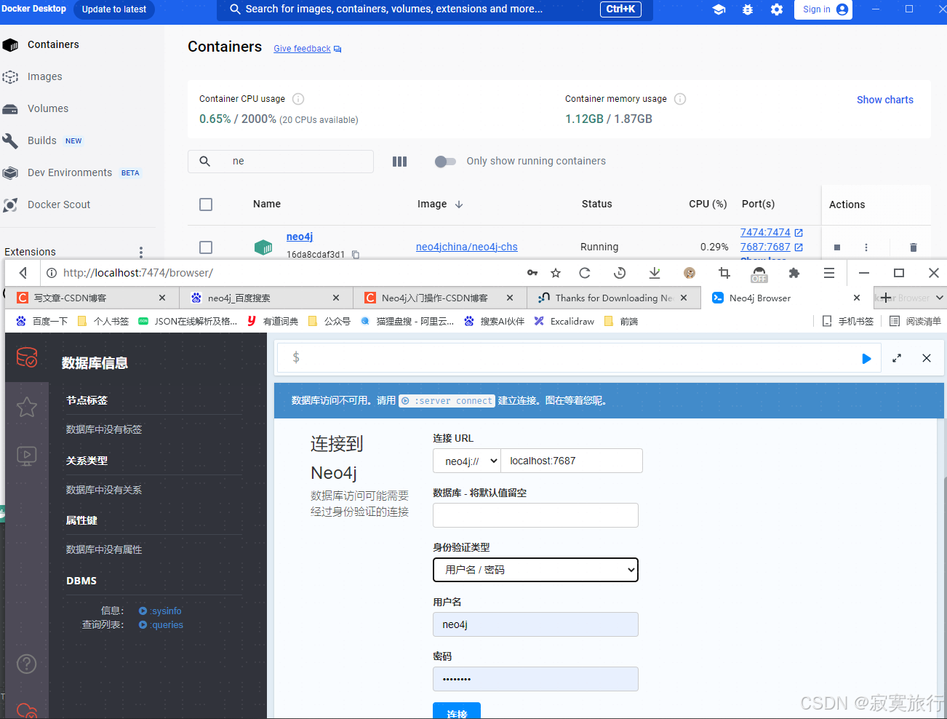The width and height of the screenshot is (947, 719).
Task: Open Docker Desktop settings gear
Action: coord(777,9)
